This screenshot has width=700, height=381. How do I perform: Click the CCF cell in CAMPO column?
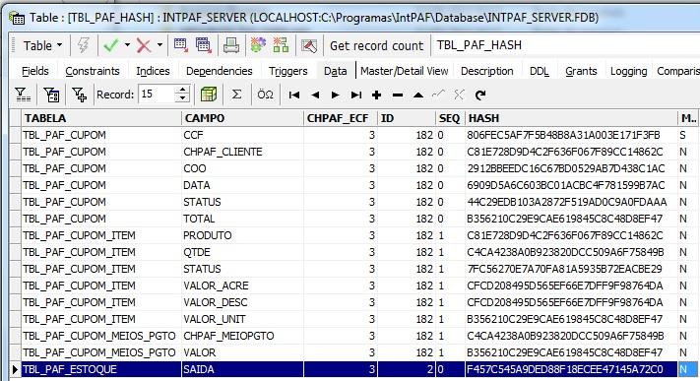coord(242,135)
